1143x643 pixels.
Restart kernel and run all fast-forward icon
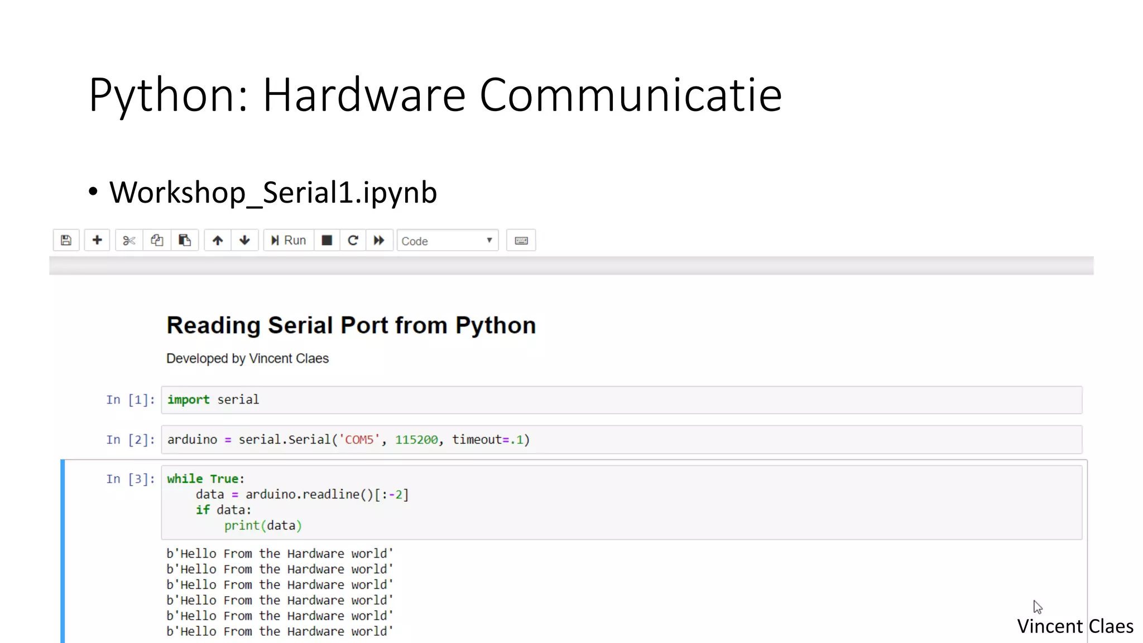click(379, 241)
